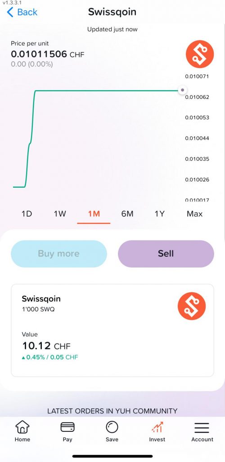225x462 pixels.
Task: Show the Max chart range
Action: (x=194, y=214)
